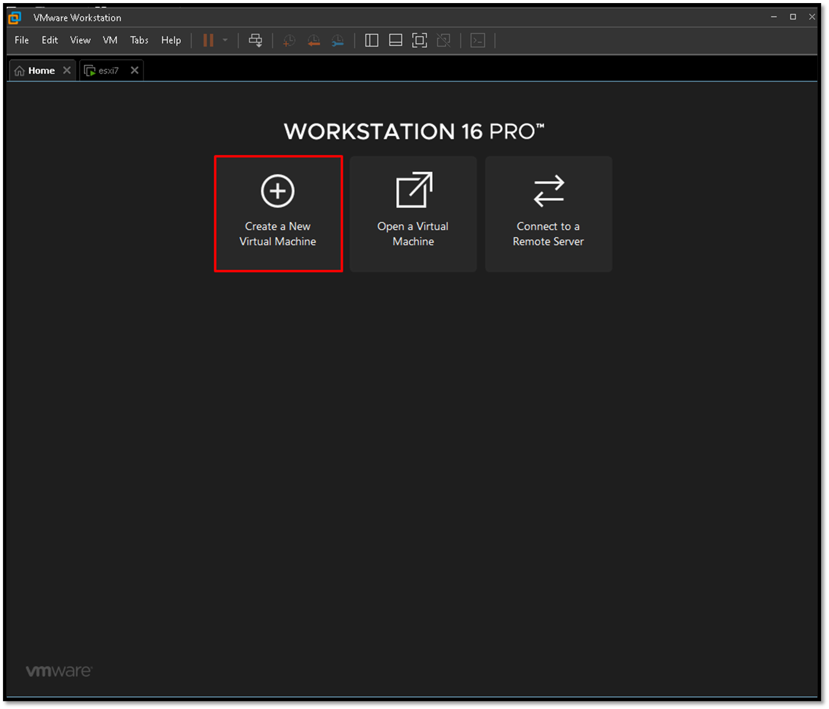Send Ctrl+Alt+Del to the virtual machine
The height and width of the screenshot is (709, 829).
point(255,40)
